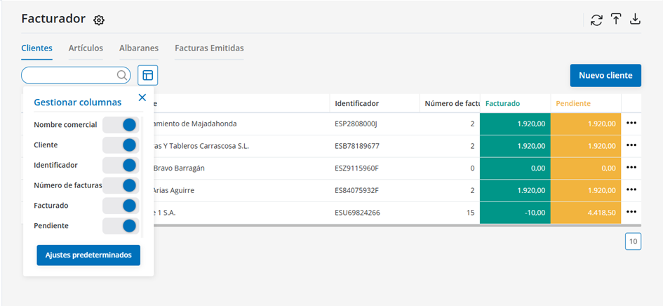663x306 pixels.
Task: Toggle Facturado column switch
Action: (x=121, y=206)
